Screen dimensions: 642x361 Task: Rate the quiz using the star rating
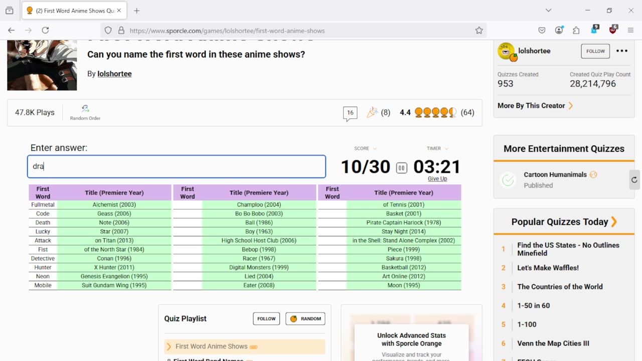tap(435, 112)
